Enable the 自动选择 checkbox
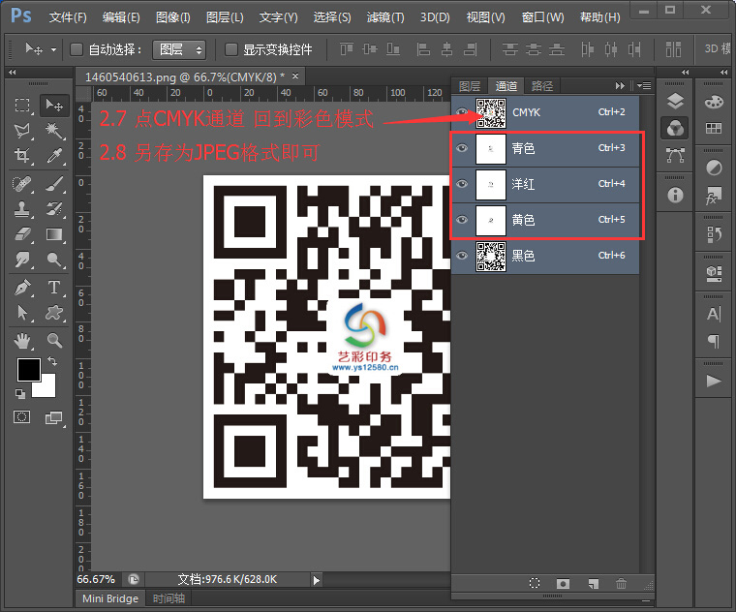 [x=77, y=49]
